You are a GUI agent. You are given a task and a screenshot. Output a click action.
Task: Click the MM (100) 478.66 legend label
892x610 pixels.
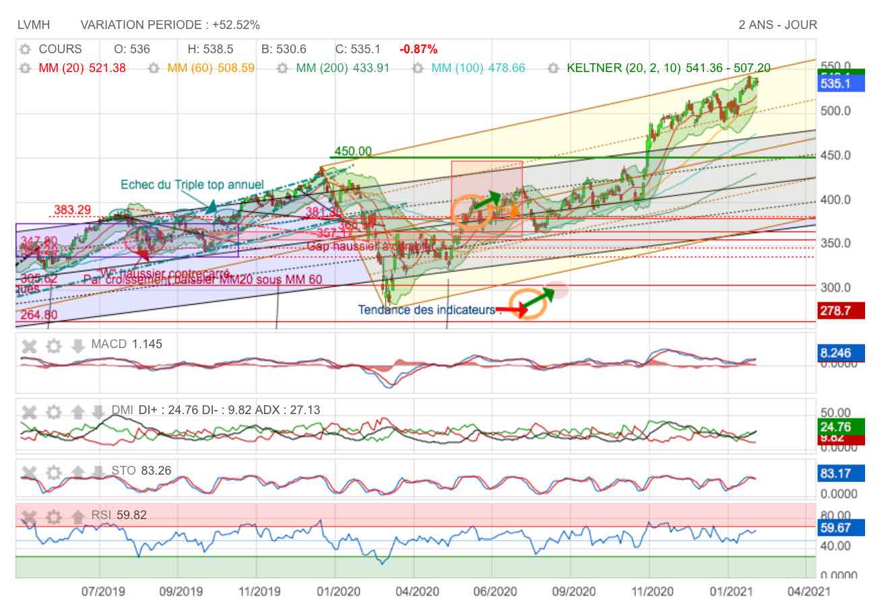(x=478, y=68)
